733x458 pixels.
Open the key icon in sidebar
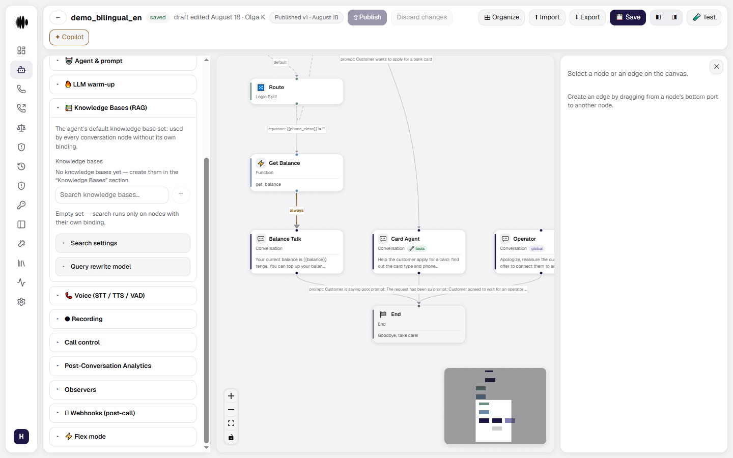[x=21, y=205]
